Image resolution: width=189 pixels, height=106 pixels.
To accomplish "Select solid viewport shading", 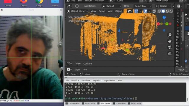I will point(163,11).
